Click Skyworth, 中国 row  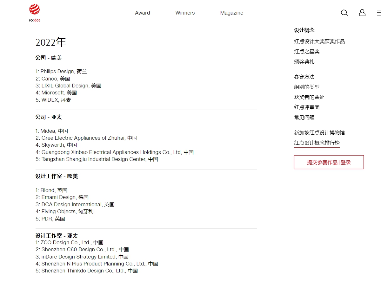point(56,145)
